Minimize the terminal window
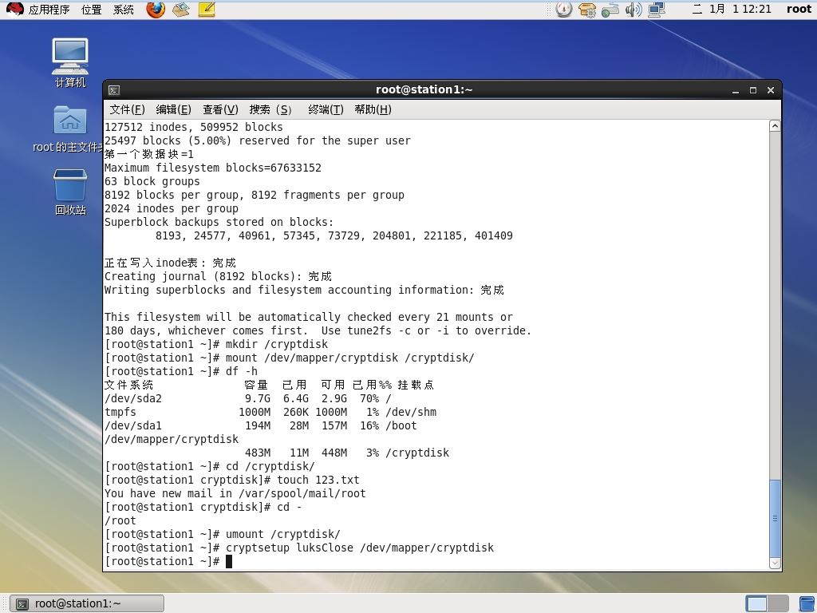Screen dimensions: 817x613 pyautogui.click(x=736, y=91)
